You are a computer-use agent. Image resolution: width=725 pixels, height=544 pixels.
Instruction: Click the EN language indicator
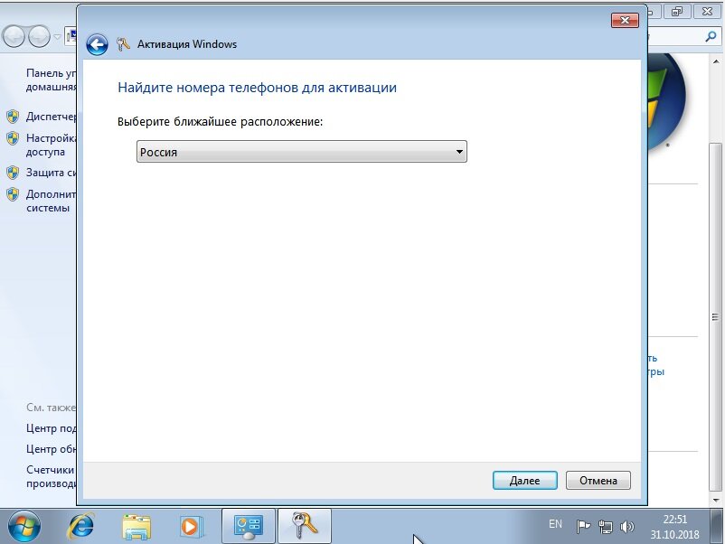click(x=555, y=524)
